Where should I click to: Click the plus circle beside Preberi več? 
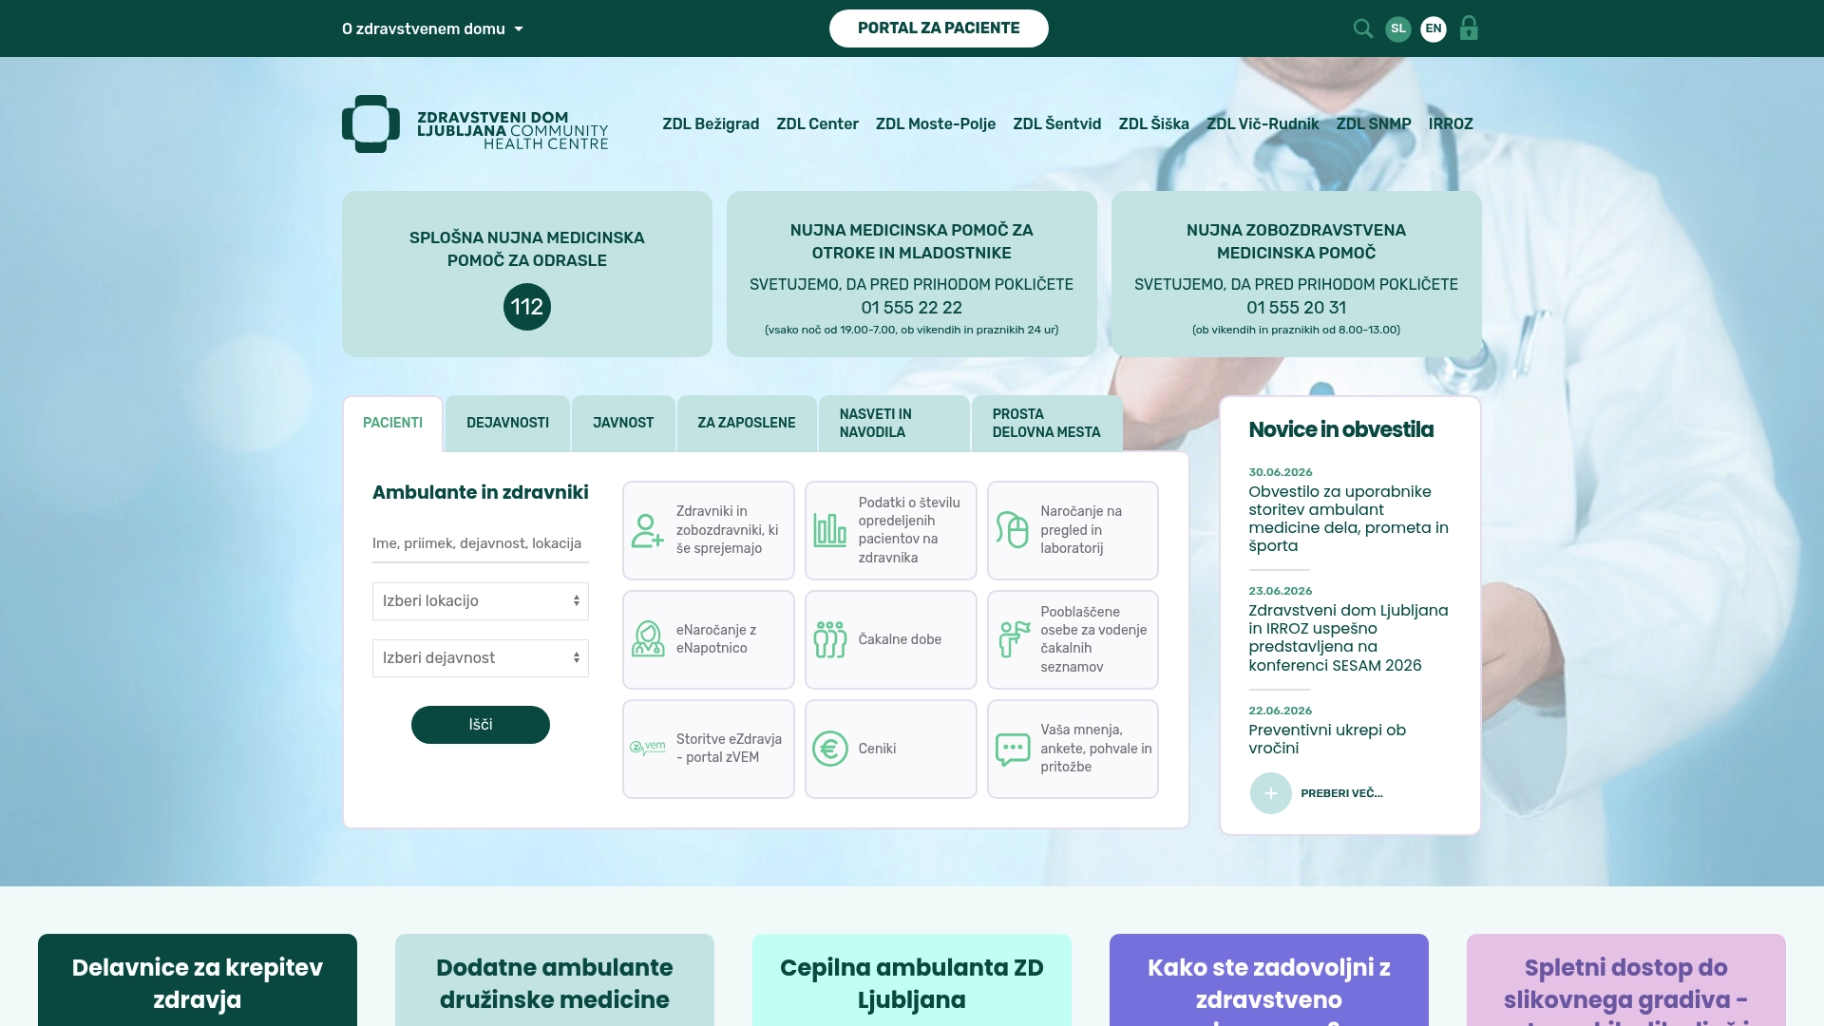coord(1271,793)
